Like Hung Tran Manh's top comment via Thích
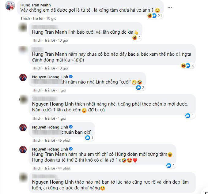This screenshot has height=194, width=208. (x=25, y=18)
